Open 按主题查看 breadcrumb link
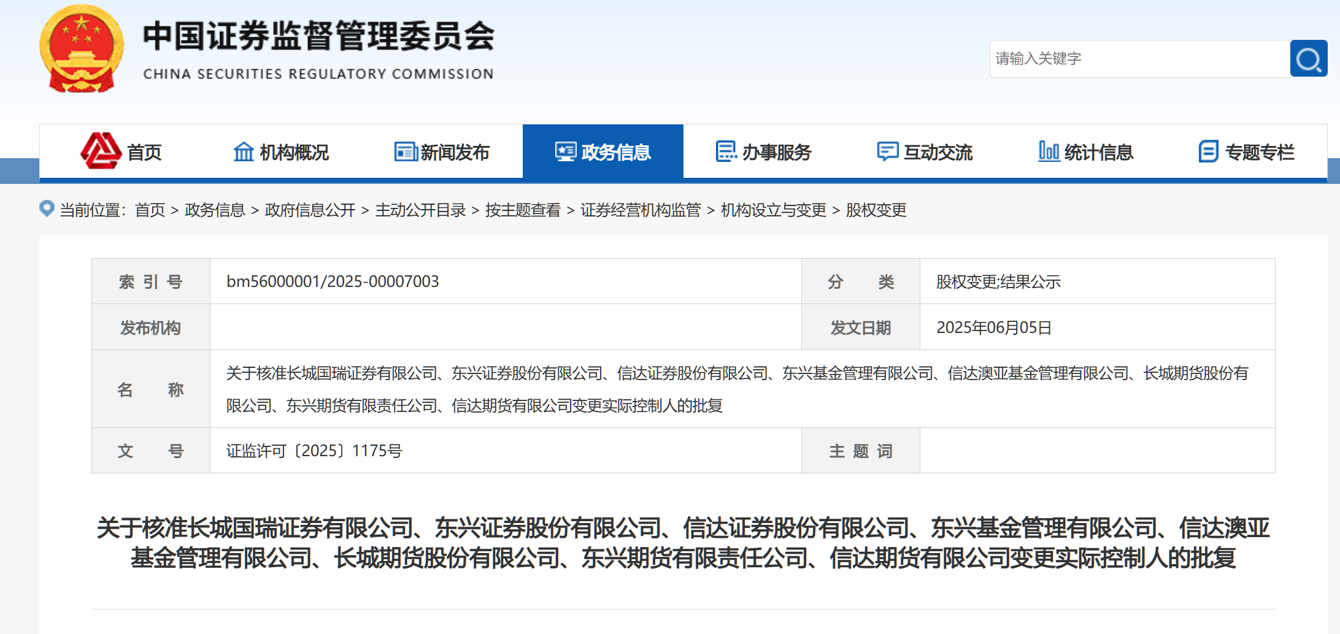The height and width of the screenshot is (634, 1340). click(x=523, y=210)
